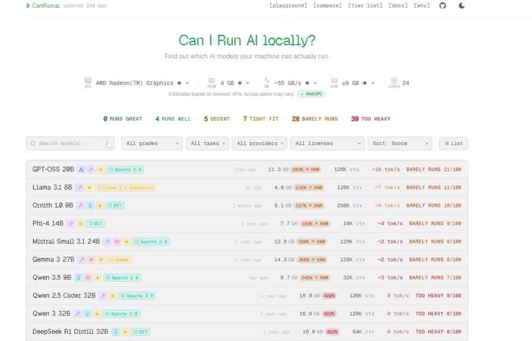
Task: Click the star icon on Phi-4 14B
Action: click(81, 224)
